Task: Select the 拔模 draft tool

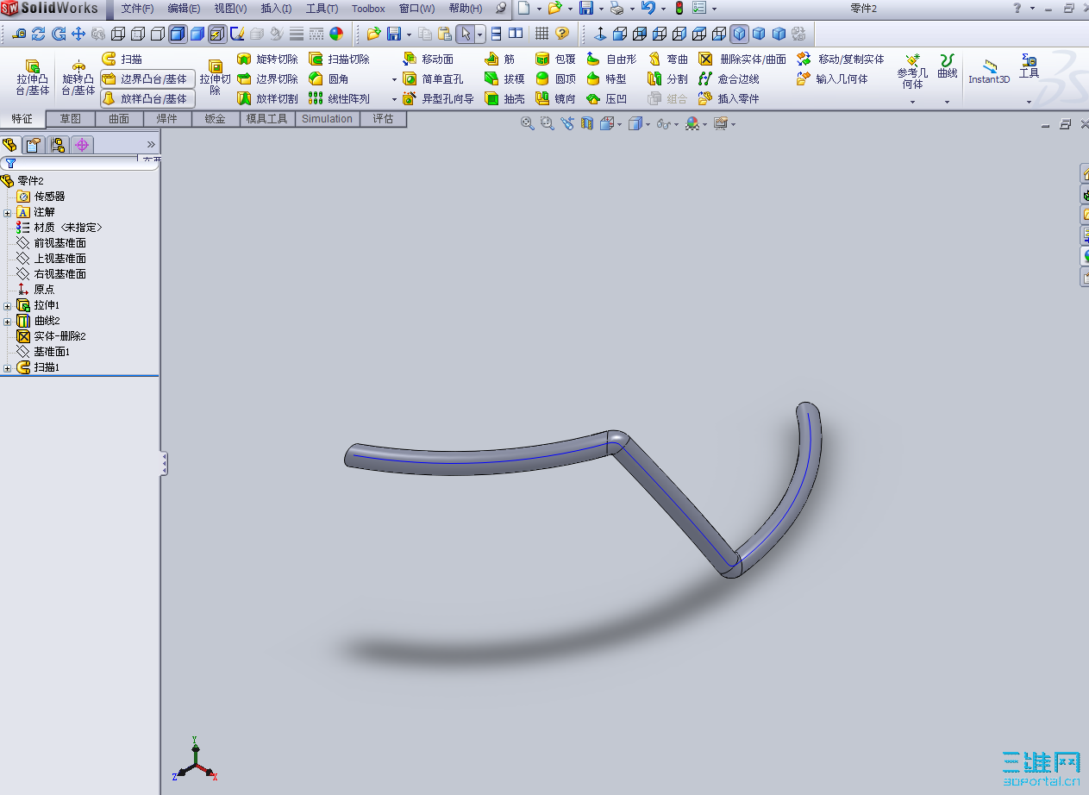Action: tap(505, 78)
